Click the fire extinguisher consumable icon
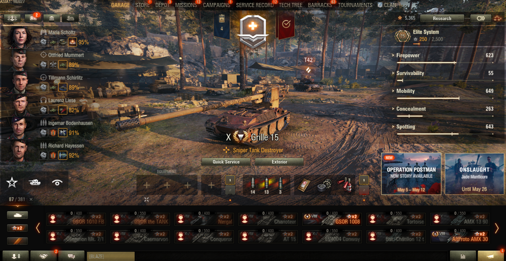Screen dimensions: 506x261 (x=345, y=185)
